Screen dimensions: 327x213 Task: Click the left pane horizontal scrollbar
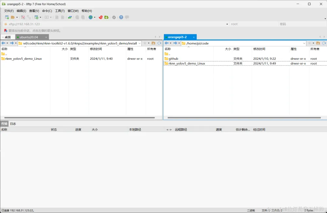pos(79,118)
